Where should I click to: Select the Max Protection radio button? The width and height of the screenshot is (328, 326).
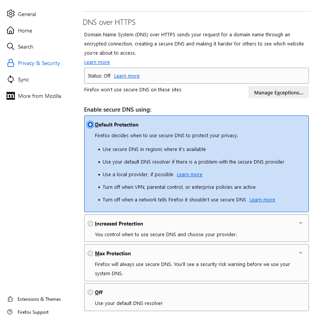pyautogui.click(x=90, y=253)
